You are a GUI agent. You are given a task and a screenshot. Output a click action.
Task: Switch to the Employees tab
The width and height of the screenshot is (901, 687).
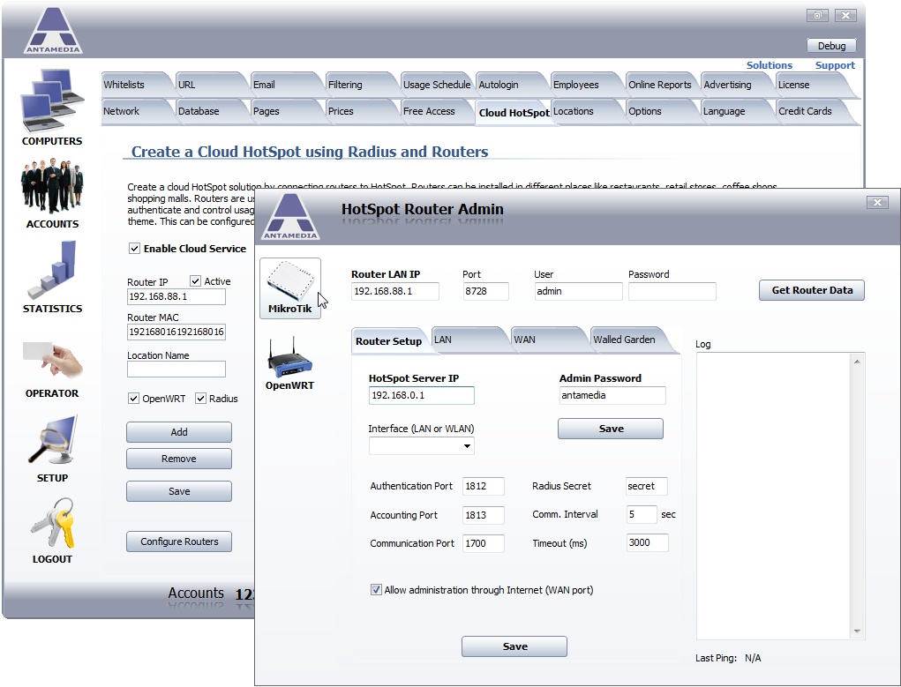pyautogui.click(x=586, y=85)
